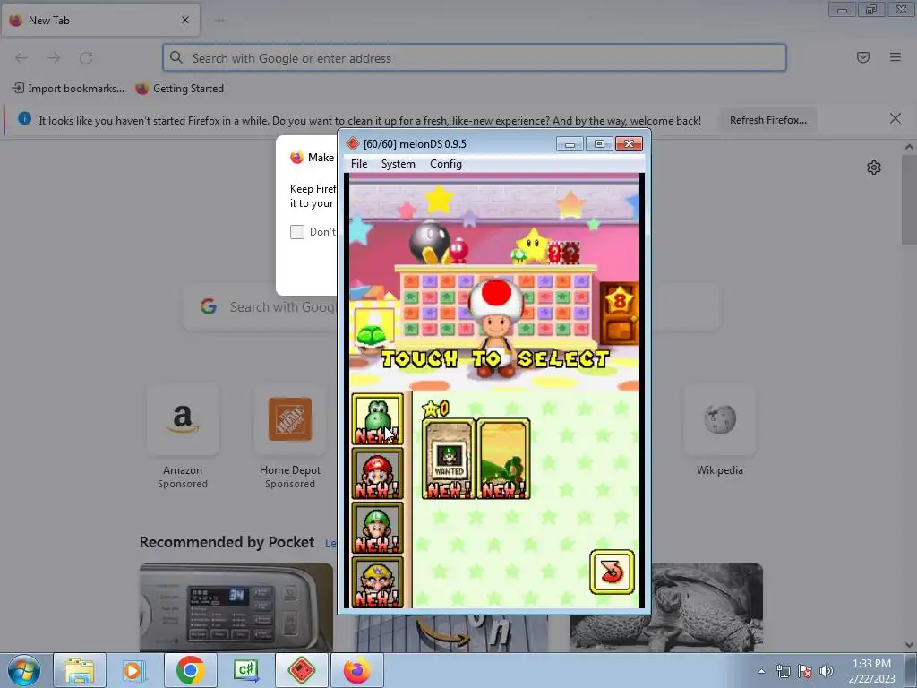The height and width of the screenshot is (688, 917).
Task: Open the C# app in the taskbar
Action: [x=245, y=670]
